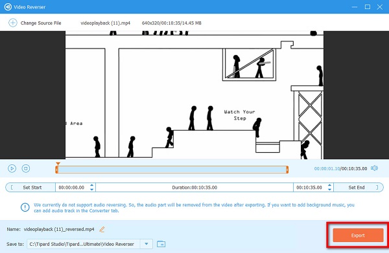The width and height of the screenshot is (389, 253).
Task: Click the Video Reverser app logo icon
Action: [x=8, y=7]
